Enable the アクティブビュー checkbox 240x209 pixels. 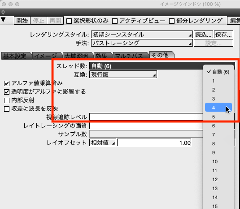coord(115,21)
